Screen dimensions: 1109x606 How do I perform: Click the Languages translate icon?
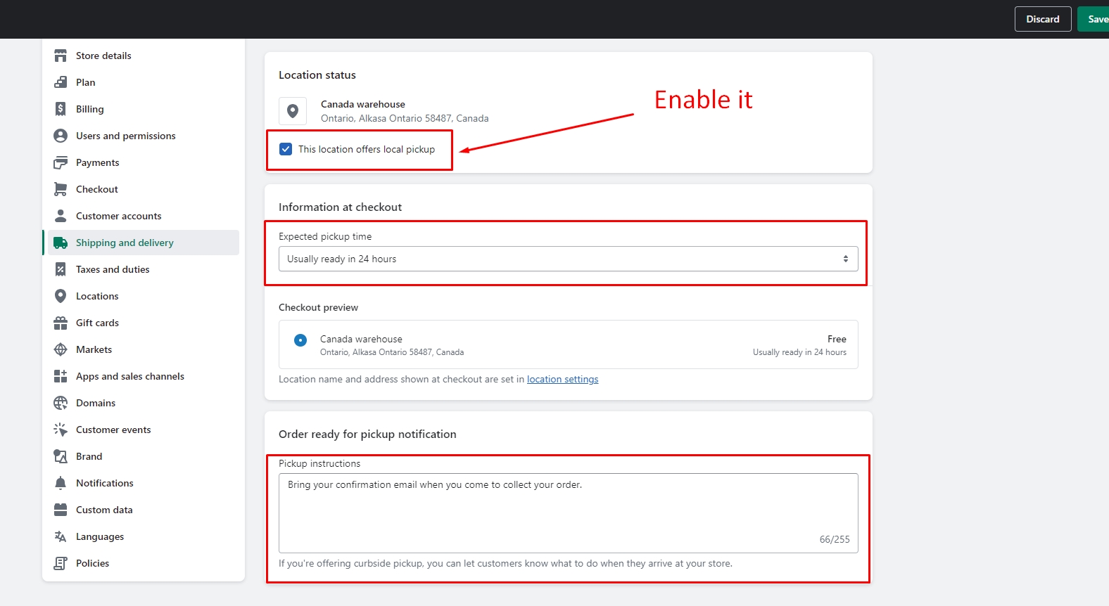point(61,536)
